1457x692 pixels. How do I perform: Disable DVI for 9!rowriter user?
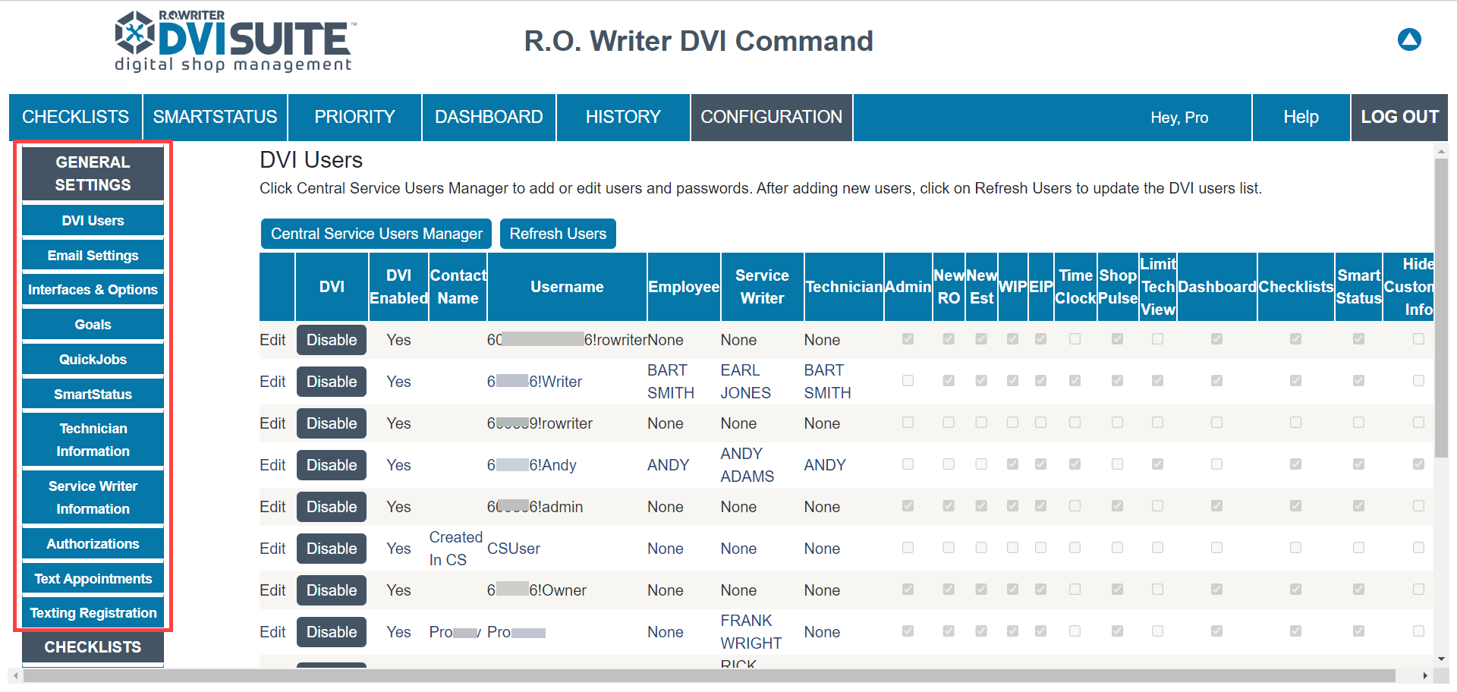tap(332, 423)
